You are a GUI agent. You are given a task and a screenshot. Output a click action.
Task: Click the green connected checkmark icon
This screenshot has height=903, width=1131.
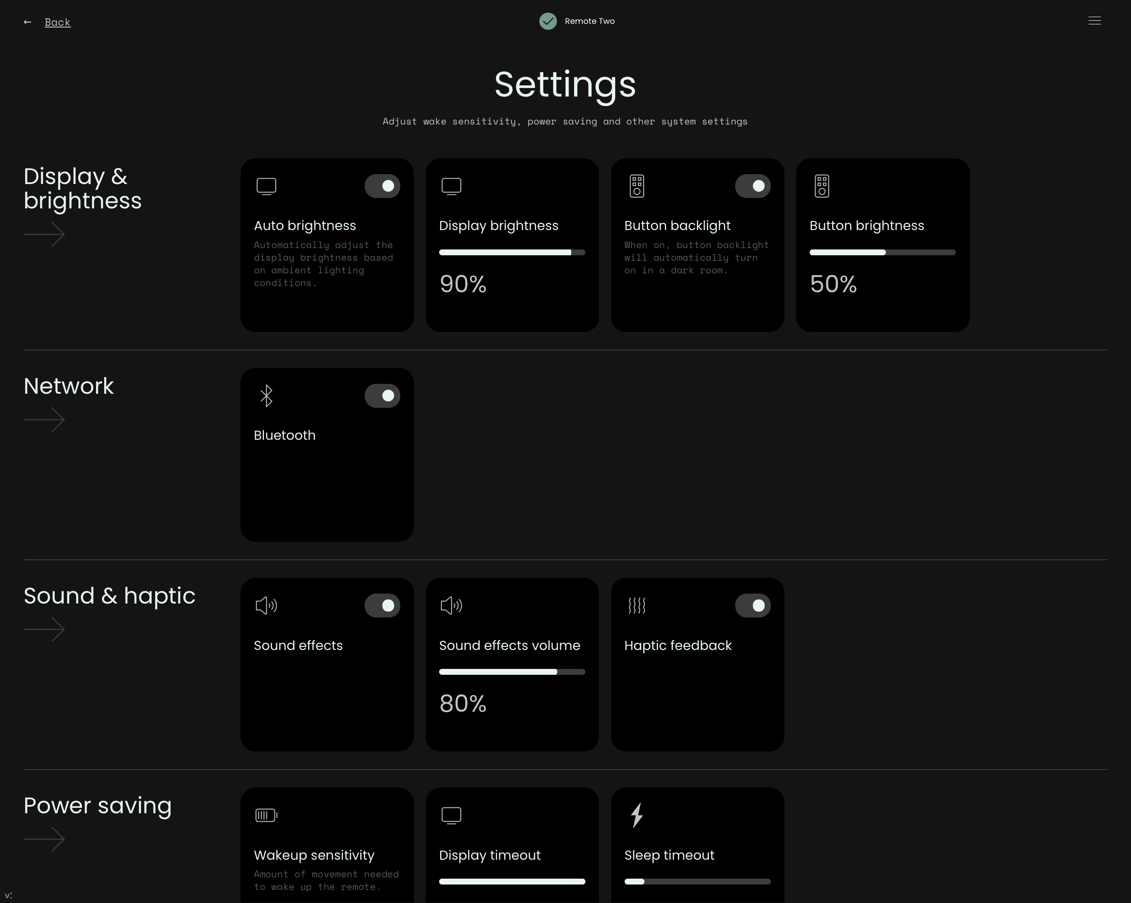(x=547, y=21)
